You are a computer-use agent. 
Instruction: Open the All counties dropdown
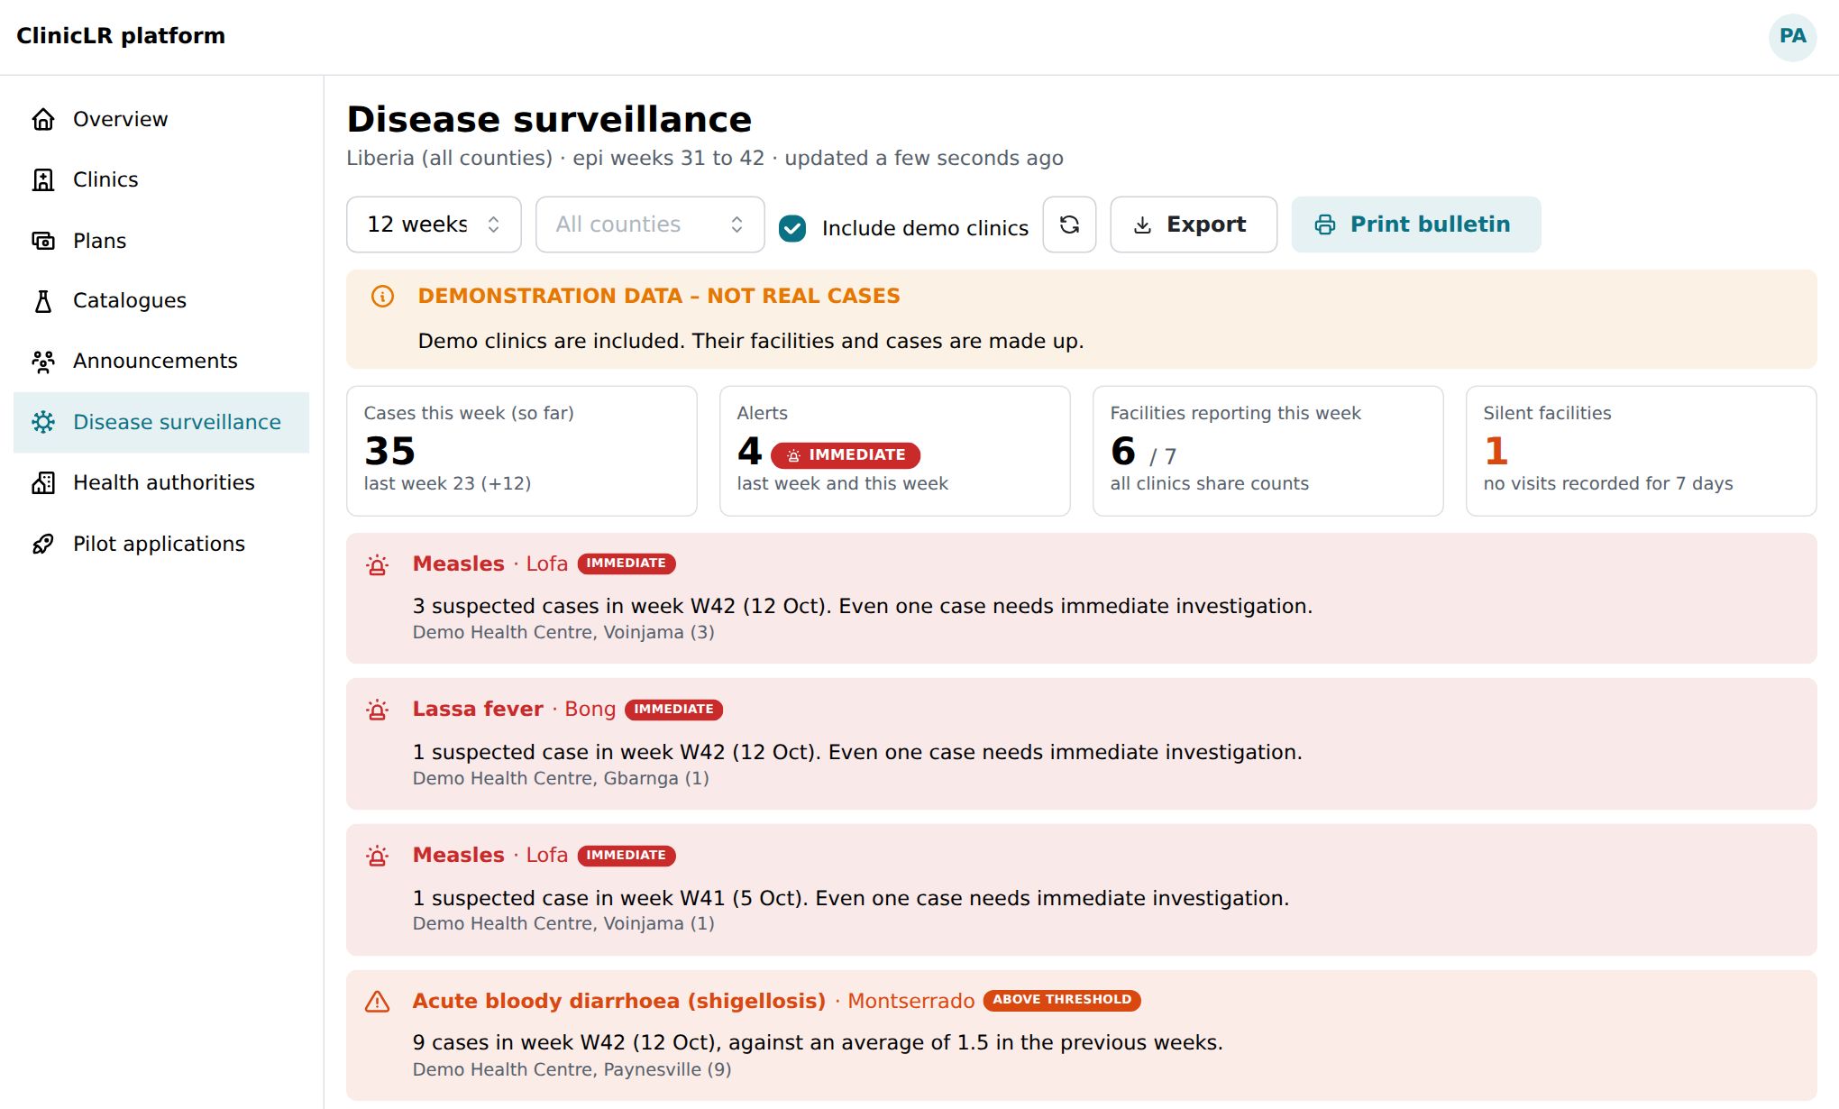(650, 225)
